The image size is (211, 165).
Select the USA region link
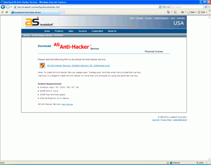point(132,18)
